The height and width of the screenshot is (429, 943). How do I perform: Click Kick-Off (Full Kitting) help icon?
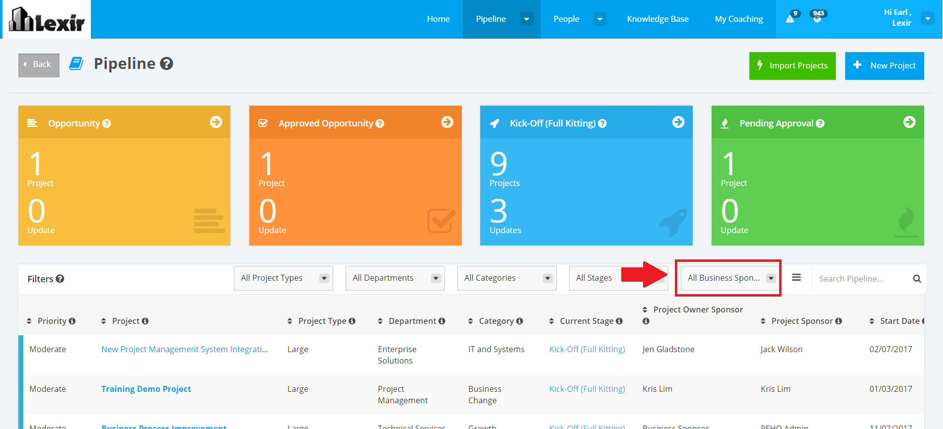602,123
